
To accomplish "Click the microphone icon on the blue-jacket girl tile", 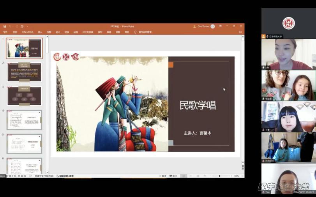I will click(263, 161).
